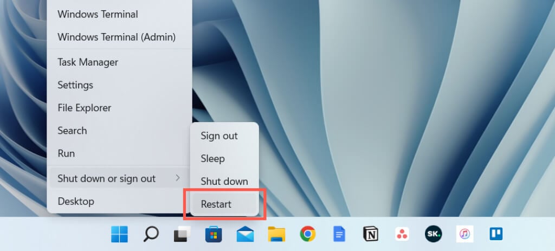This screenshot has width=555, height=251.
Task: Open the iTunes music icon
Action: pyautogui.click(x=464, y=234)
